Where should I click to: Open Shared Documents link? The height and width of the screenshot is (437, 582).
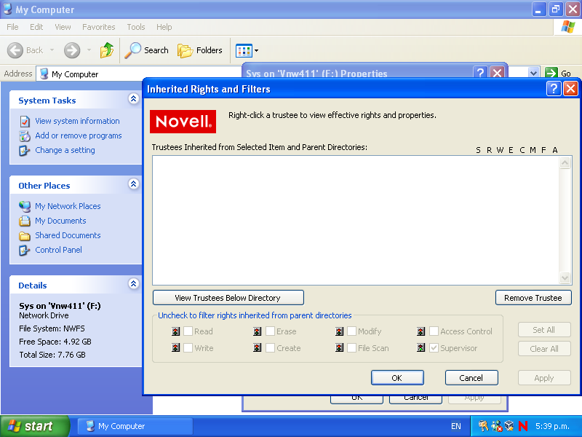pos(68,235)
